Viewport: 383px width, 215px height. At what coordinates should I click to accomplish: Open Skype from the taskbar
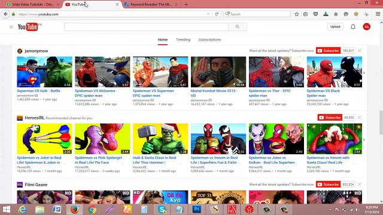(162, 210)
